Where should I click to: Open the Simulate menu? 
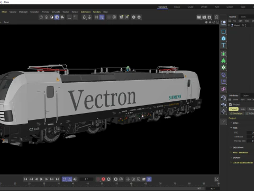[x=56, y=12]
